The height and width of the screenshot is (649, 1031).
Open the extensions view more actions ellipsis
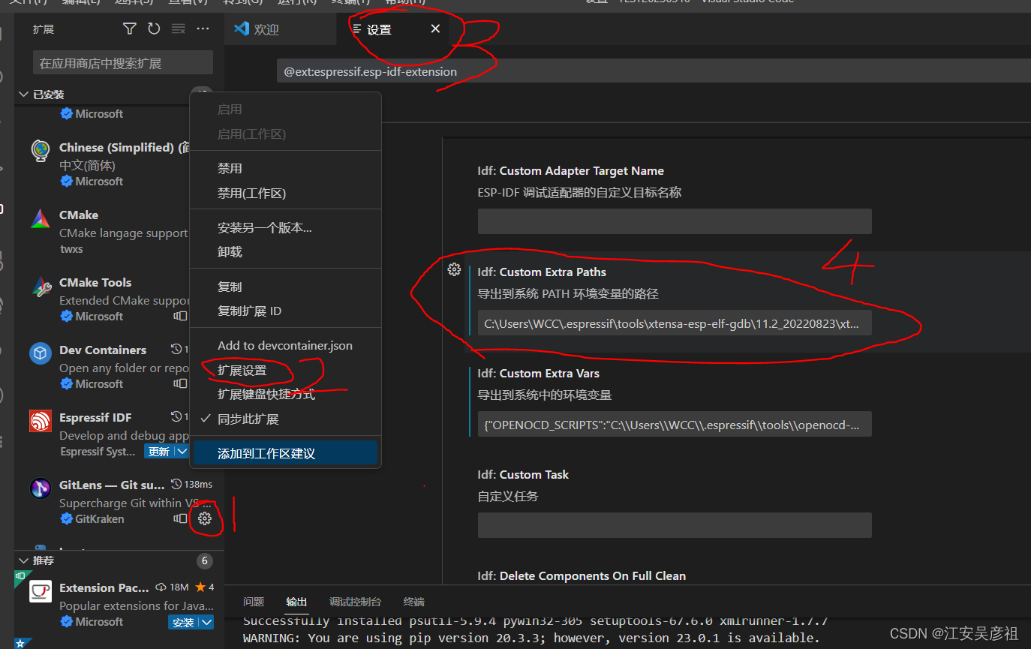coord(203,29)
